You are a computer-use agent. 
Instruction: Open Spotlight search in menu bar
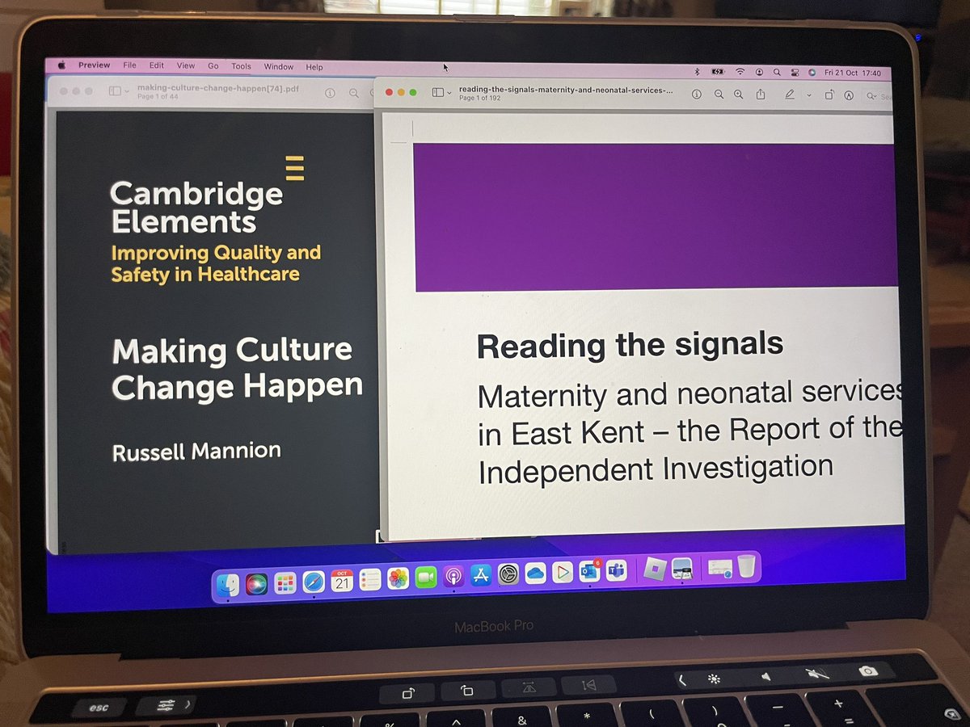click(777, 72)
